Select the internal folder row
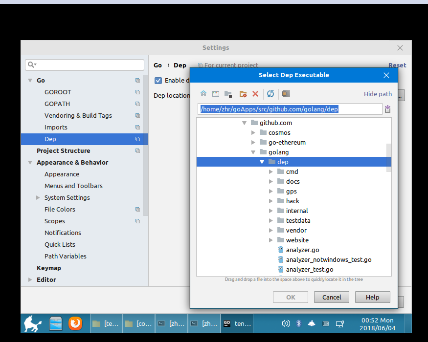 (x=293, y=211)
